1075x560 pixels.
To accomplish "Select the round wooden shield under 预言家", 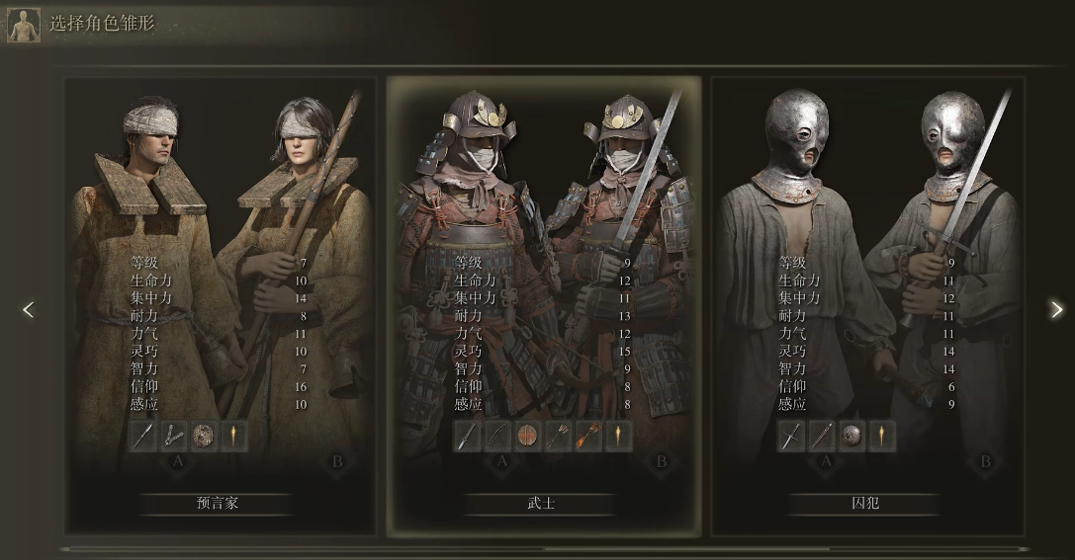I will [204, 436].
